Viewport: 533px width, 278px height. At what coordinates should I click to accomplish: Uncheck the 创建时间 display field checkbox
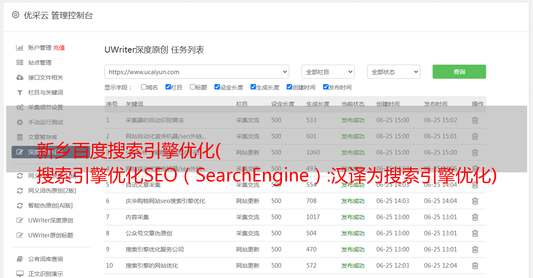pos(289,87)
